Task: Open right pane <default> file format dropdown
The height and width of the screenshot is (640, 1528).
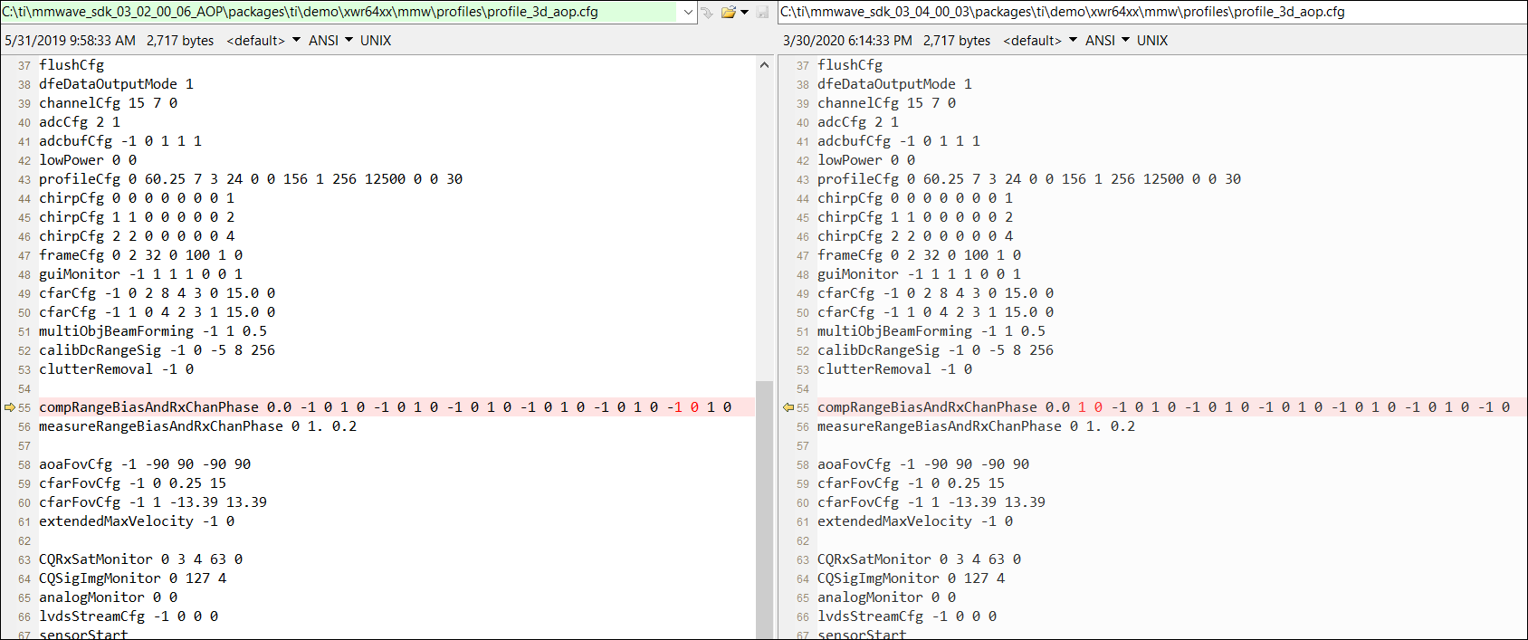Action: coord(1040,41)
